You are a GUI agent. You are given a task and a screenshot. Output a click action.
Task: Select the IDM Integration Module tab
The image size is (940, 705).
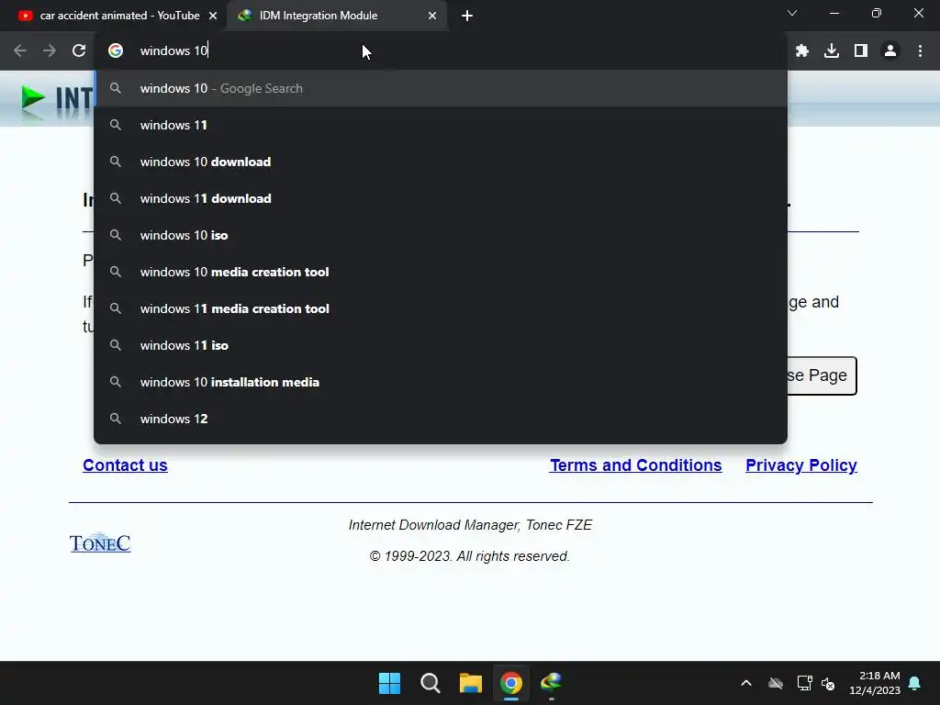click(336, 16)
